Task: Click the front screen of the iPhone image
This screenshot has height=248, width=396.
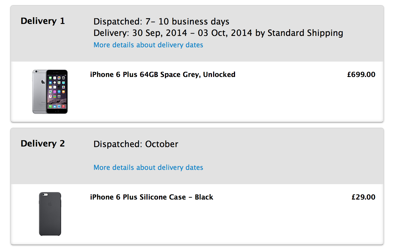Action: click(57, 92)
